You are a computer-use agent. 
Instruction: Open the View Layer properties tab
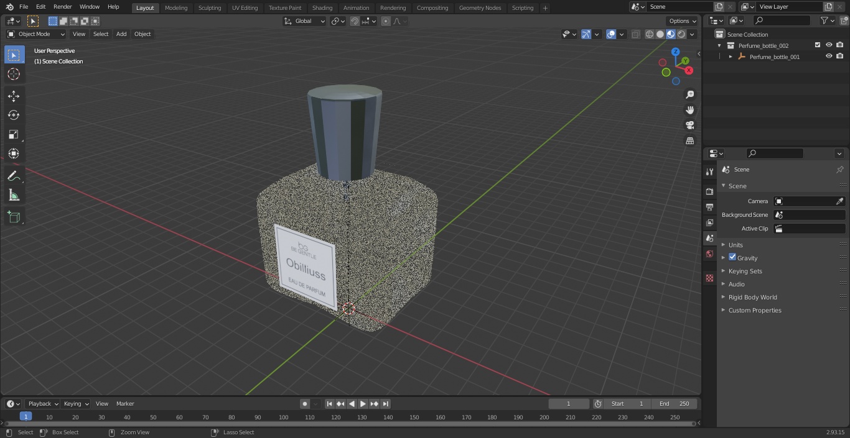[x=709, y=222]
